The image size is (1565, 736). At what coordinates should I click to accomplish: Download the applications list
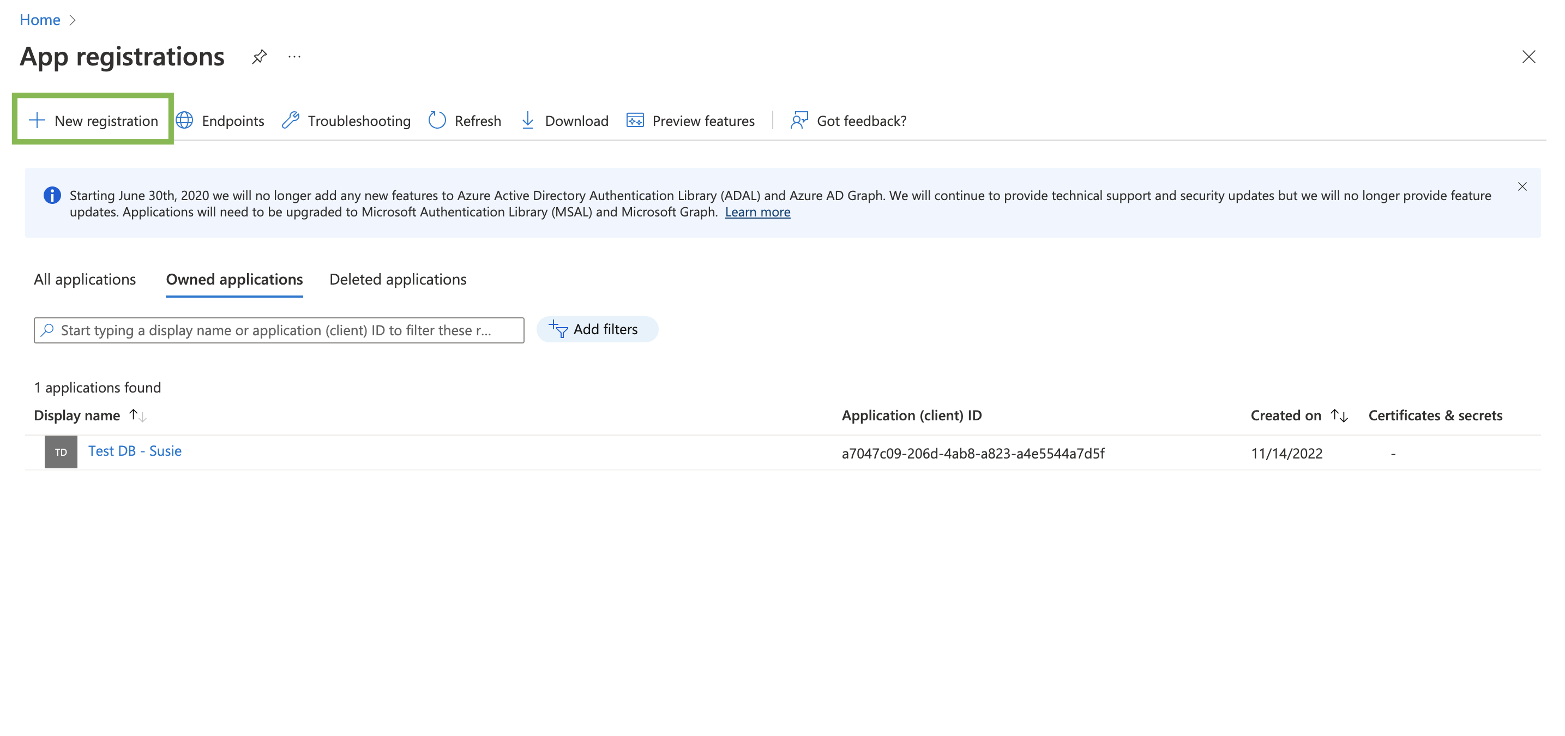tap(564, 120)
